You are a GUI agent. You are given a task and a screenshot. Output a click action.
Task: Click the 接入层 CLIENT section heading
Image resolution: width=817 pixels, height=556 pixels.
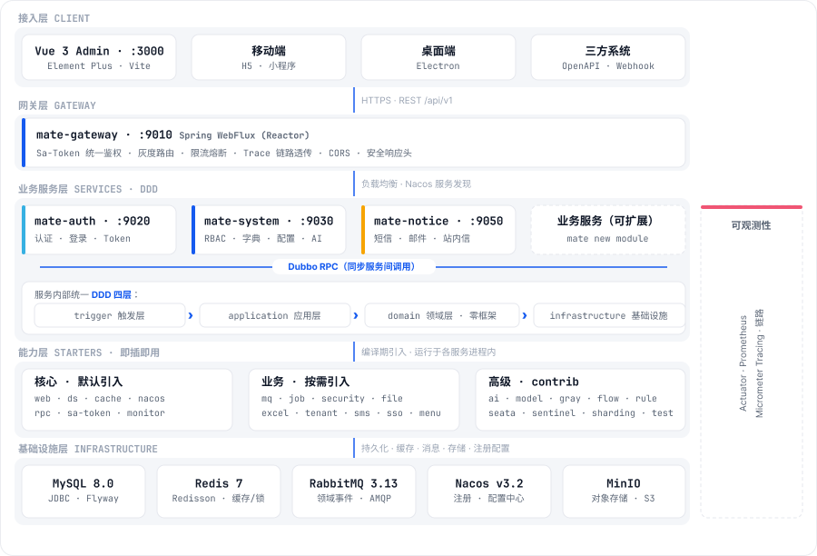pyautogui.click(x=54, y=18)
